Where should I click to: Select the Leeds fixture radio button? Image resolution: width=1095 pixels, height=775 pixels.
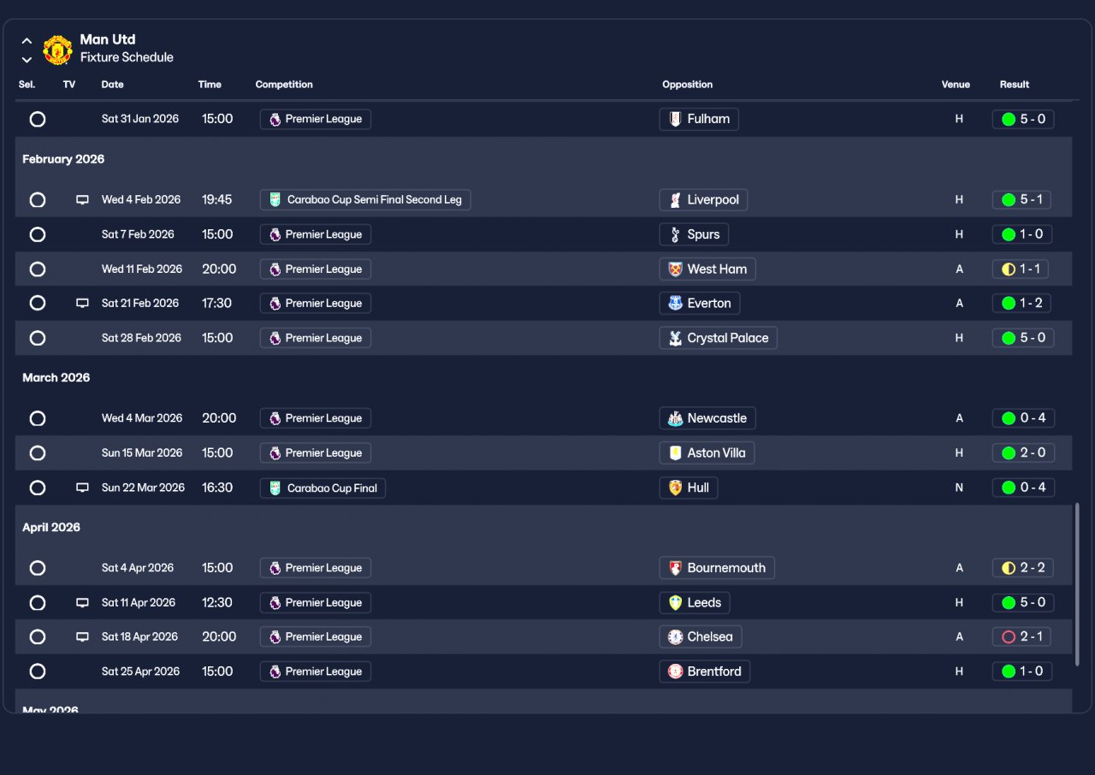(x=38, y=602)
